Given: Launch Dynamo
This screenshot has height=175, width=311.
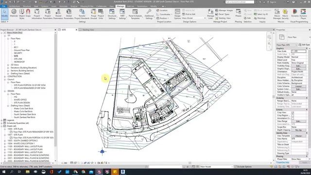Looking at the screenshot, I should [295, 13].
